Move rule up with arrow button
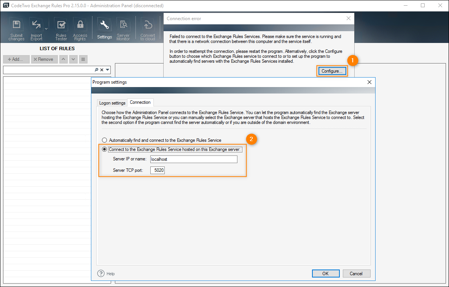 [63, 59]
